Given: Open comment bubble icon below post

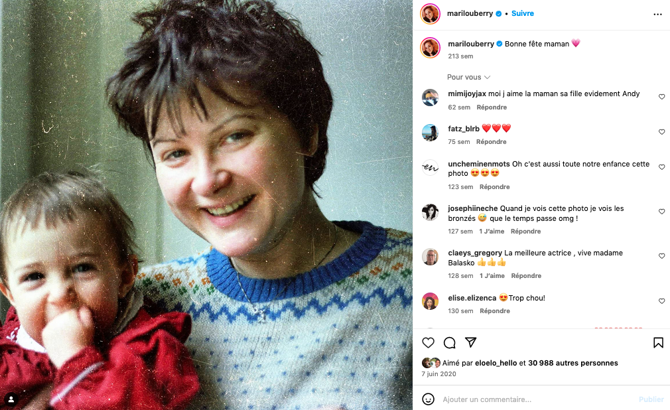Looking at the screenshot, I should pyautogui.click(x=450, y=342).
